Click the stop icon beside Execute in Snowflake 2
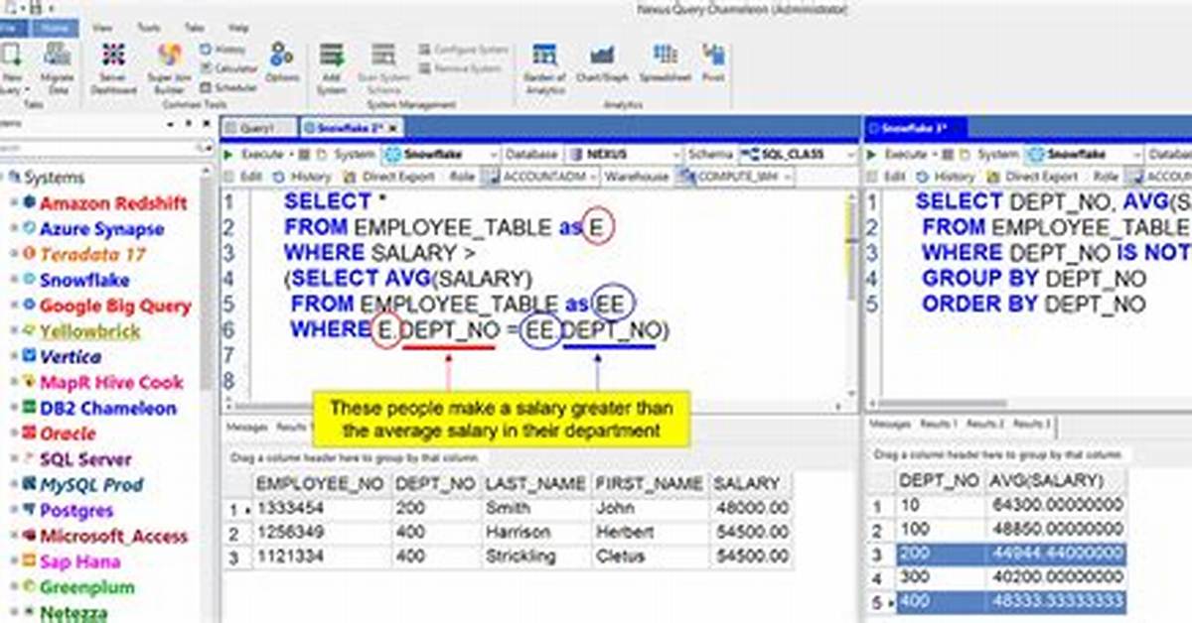 pos(305,155)
